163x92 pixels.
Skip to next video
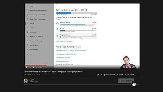[x=31, y=67]
